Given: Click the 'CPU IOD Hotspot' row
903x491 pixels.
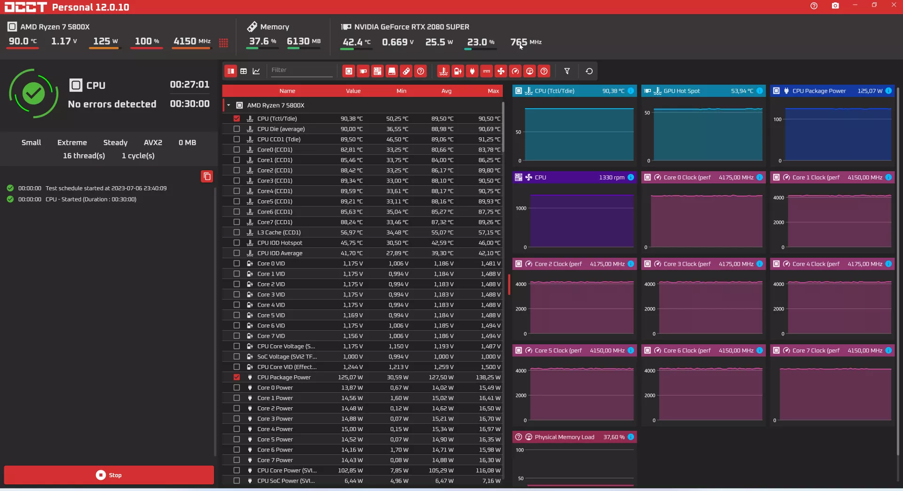Looking at the screenshot, I should (x=362, y=243).
